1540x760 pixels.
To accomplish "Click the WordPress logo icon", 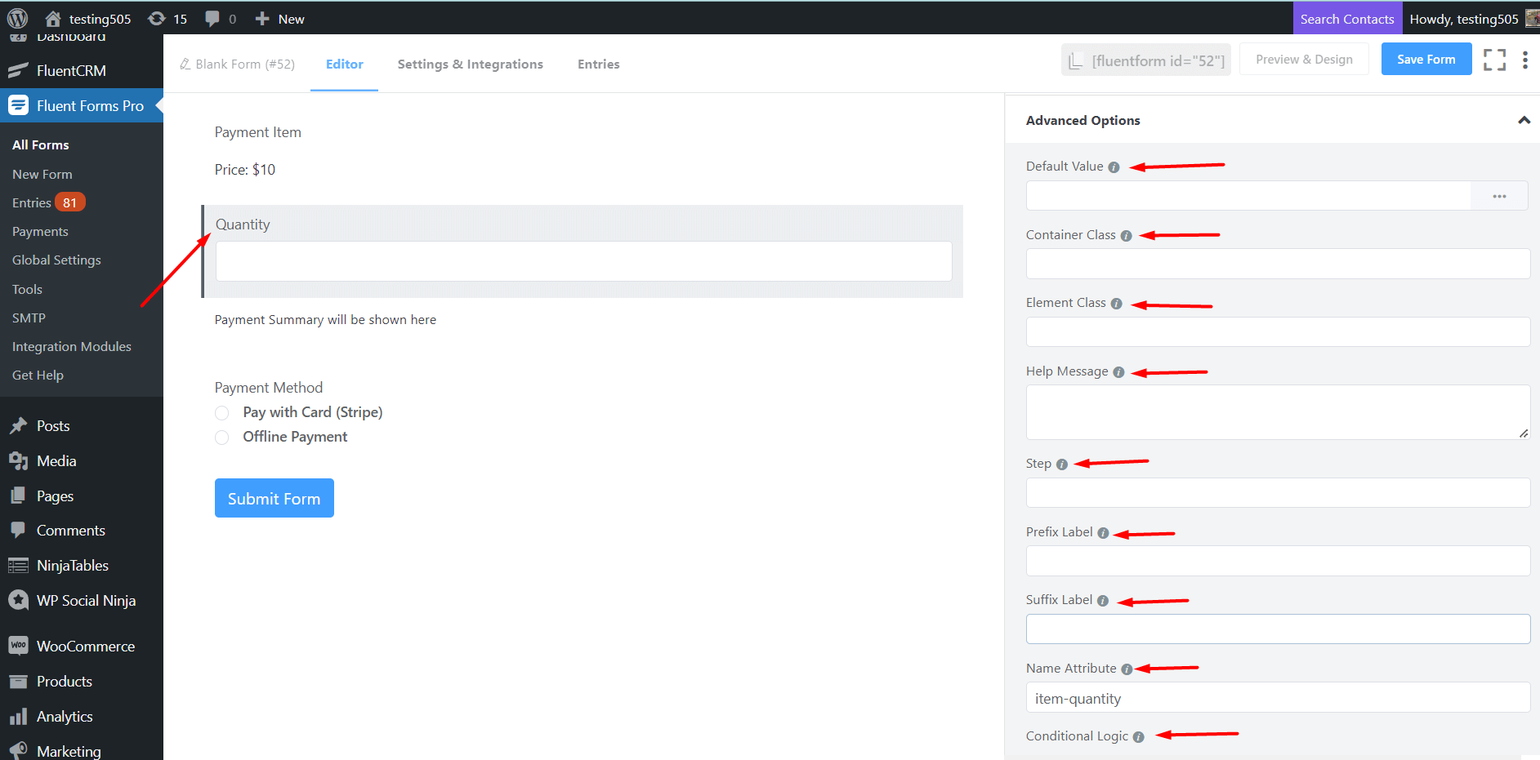I will [x=17, y=18].
